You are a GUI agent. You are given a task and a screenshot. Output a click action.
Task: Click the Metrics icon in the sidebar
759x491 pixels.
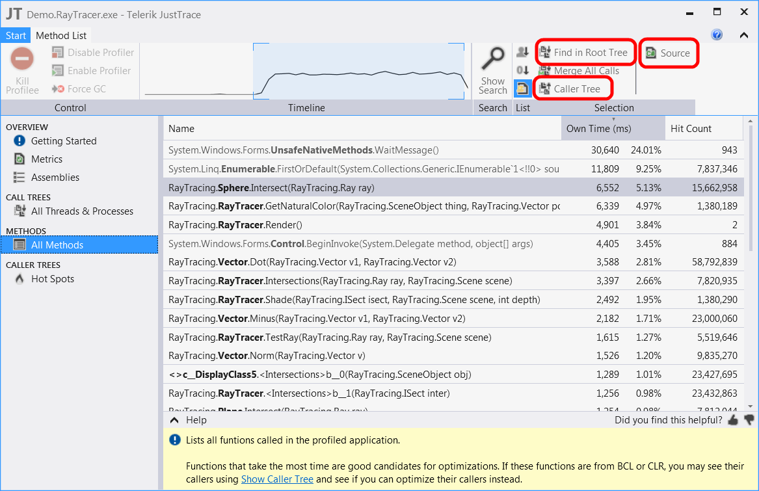click(20, 159)
